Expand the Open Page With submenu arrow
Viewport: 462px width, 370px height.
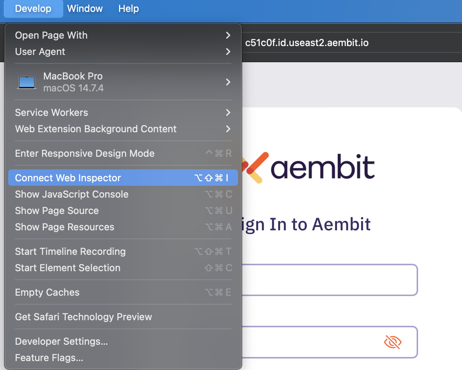(228, 35)
